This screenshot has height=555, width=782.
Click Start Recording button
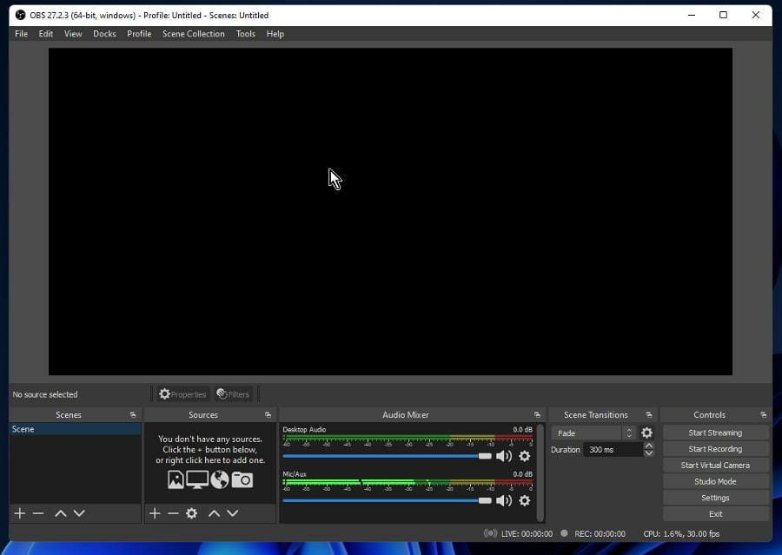pos(715,449)
